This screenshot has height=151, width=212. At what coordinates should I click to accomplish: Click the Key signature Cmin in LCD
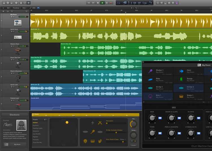[x=144, y=3]
